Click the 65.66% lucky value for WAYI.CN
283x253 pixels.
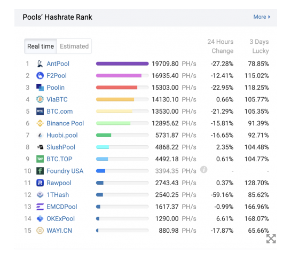(258, 231)
